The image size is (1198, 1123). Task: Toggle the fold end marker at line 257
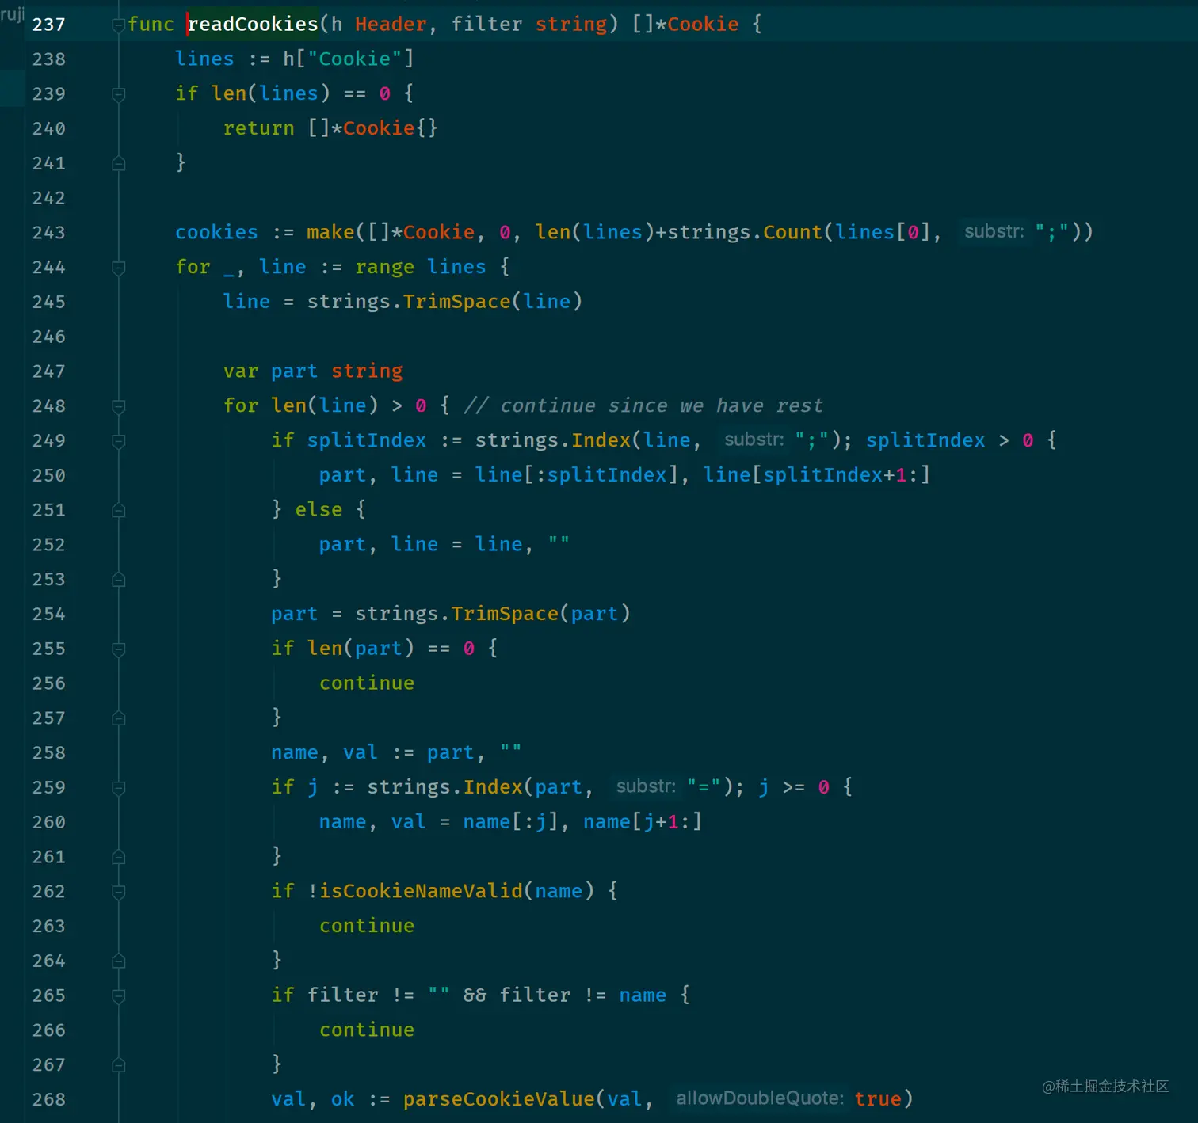coord(119,718)
